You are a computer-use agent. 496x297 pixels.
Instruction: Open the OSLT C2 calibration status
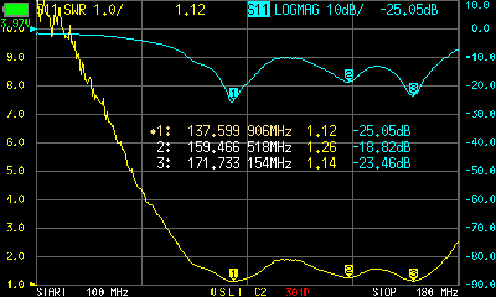(239, 291)
